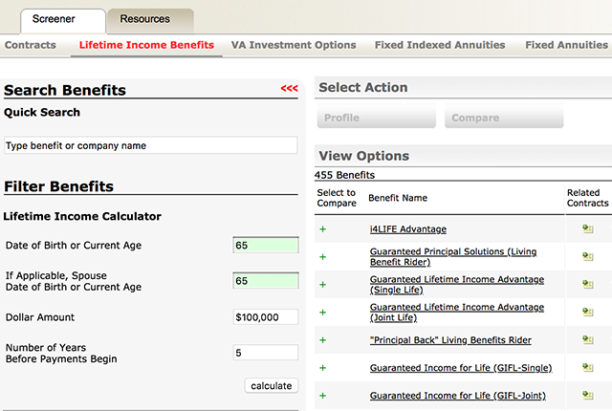
Task: Click the Compare action button
Action: pyautogui.click(x=504, y=119)
